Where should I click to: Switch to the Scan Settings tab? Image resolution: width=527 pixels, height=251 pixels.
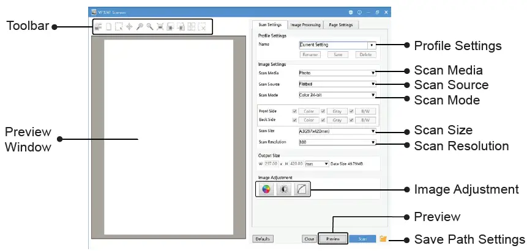click(x=270, y=25)
